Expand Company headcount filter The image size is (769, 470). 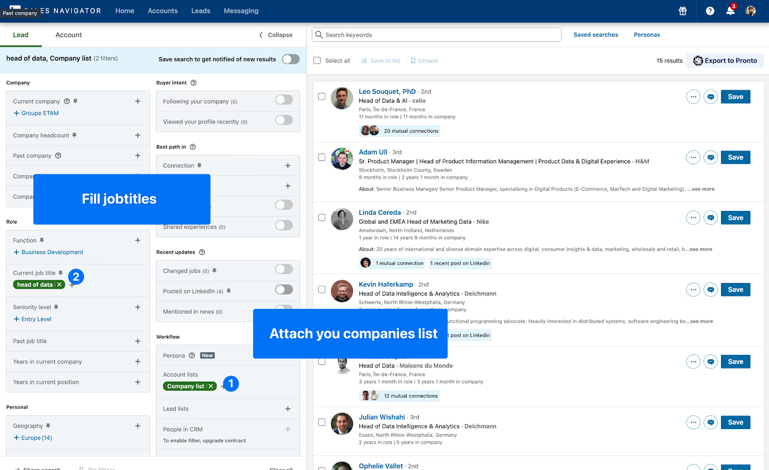point(138,136)
